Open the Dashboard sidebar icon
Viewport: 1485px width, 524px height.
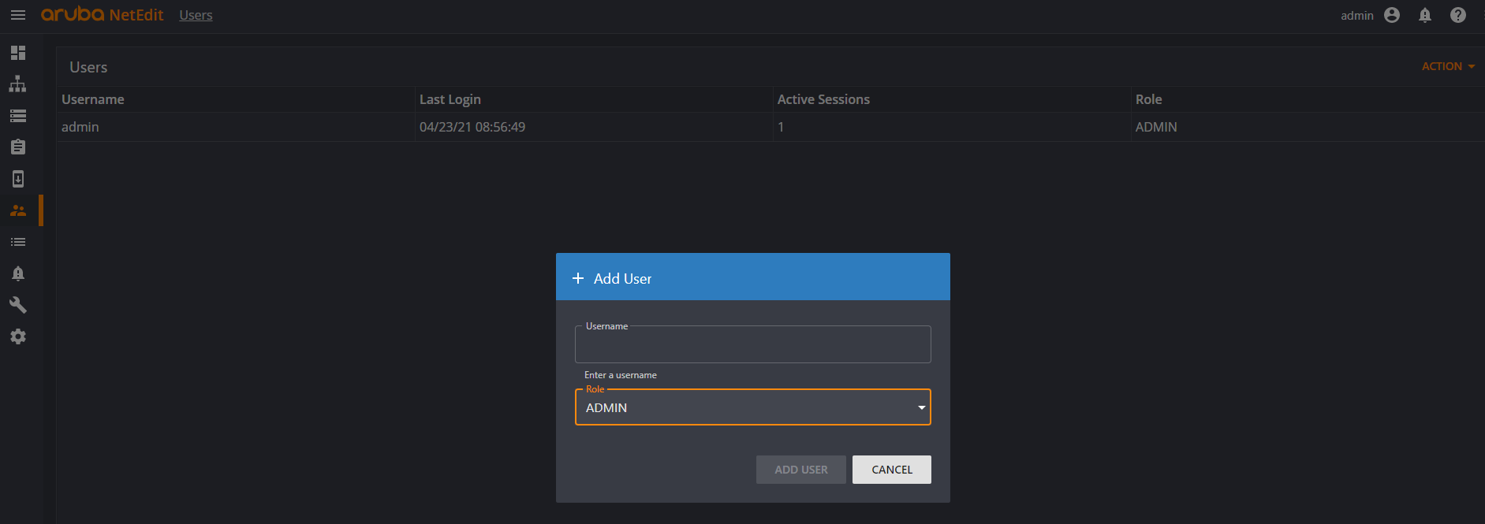[18, 53]
